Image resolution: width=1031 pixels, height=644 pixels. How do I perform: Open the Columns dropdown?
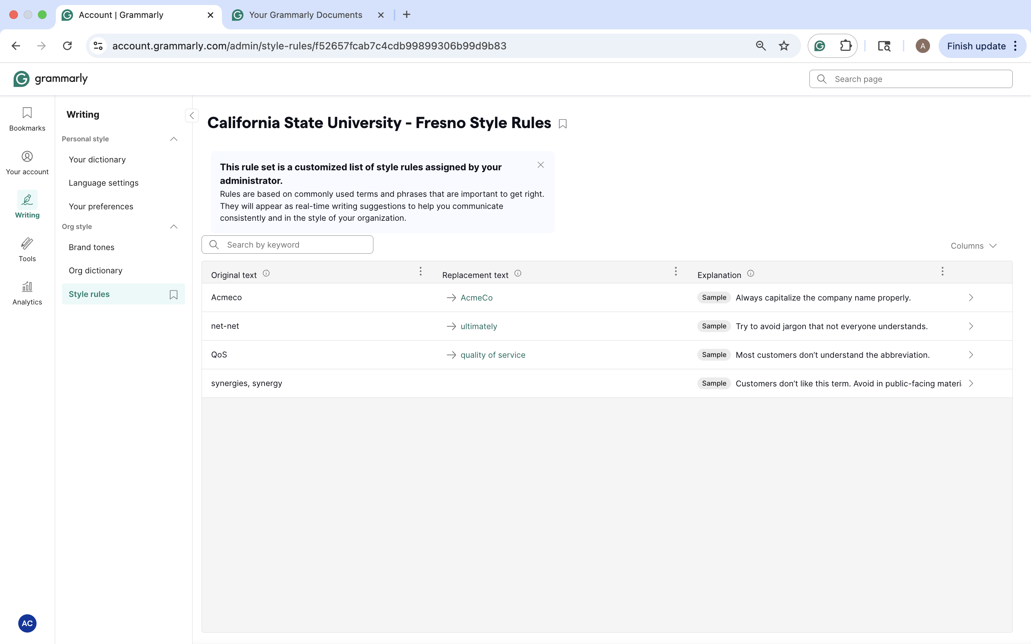tap(973, 246)
